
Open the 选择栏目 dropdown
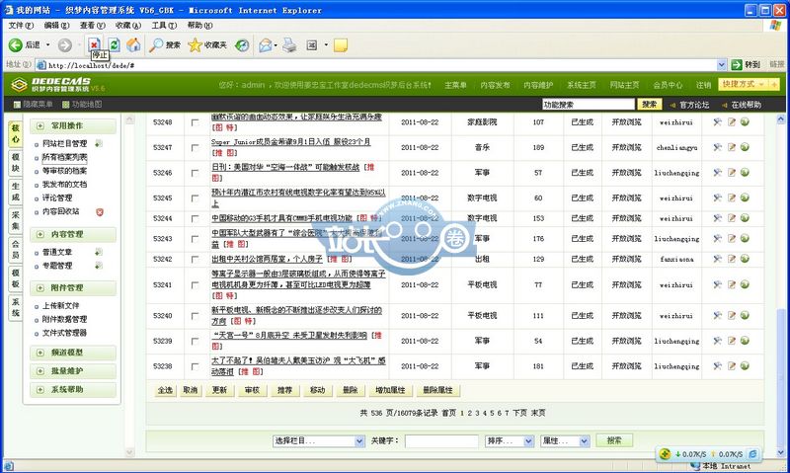pyautogui.click(x=318, y=441)
